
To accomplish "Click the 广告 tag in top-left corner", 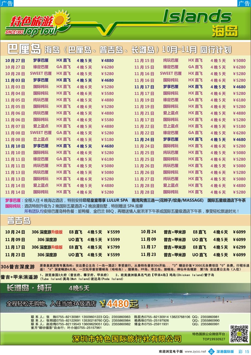I will (x=7, y=3).
